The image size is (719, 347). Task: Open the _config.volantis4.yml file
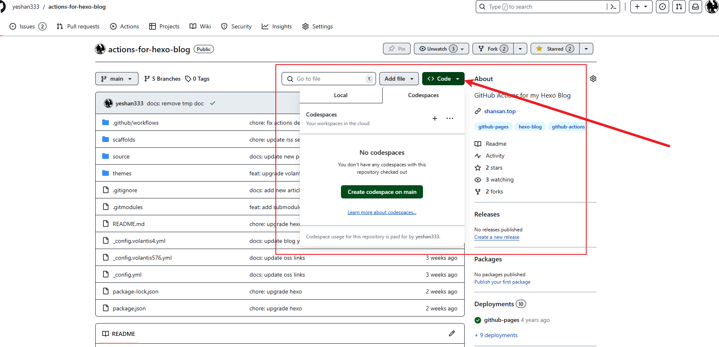tap(139, 241)
